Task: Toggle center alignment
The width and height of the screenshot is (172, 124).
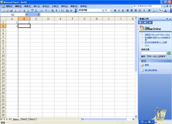Action: tap(131, 10)
